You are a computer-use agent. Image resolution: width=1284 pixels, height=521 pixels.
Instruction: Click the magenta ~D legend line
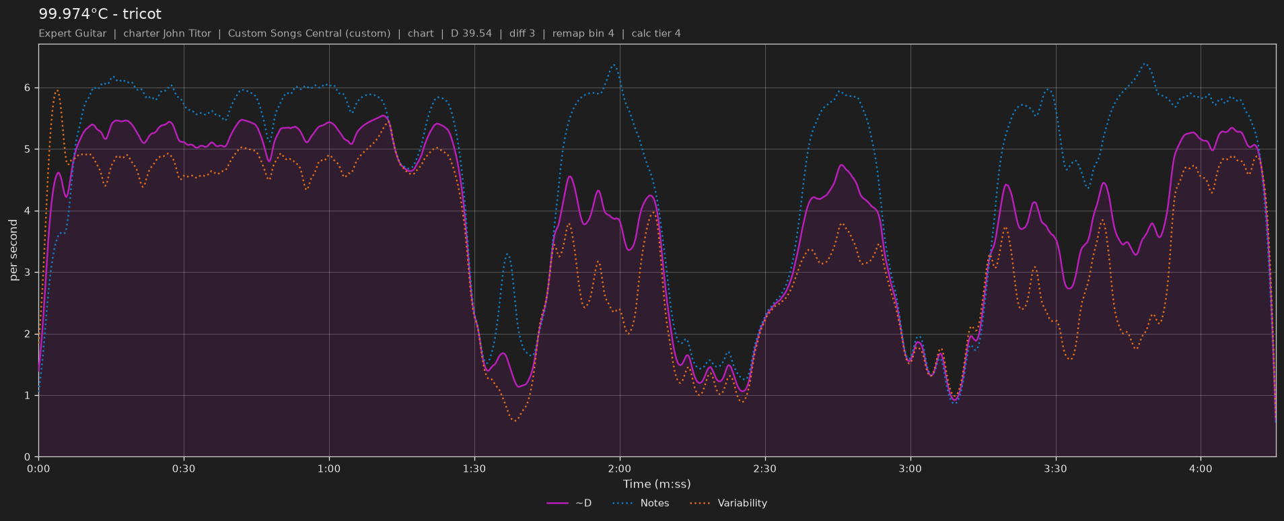558,503
